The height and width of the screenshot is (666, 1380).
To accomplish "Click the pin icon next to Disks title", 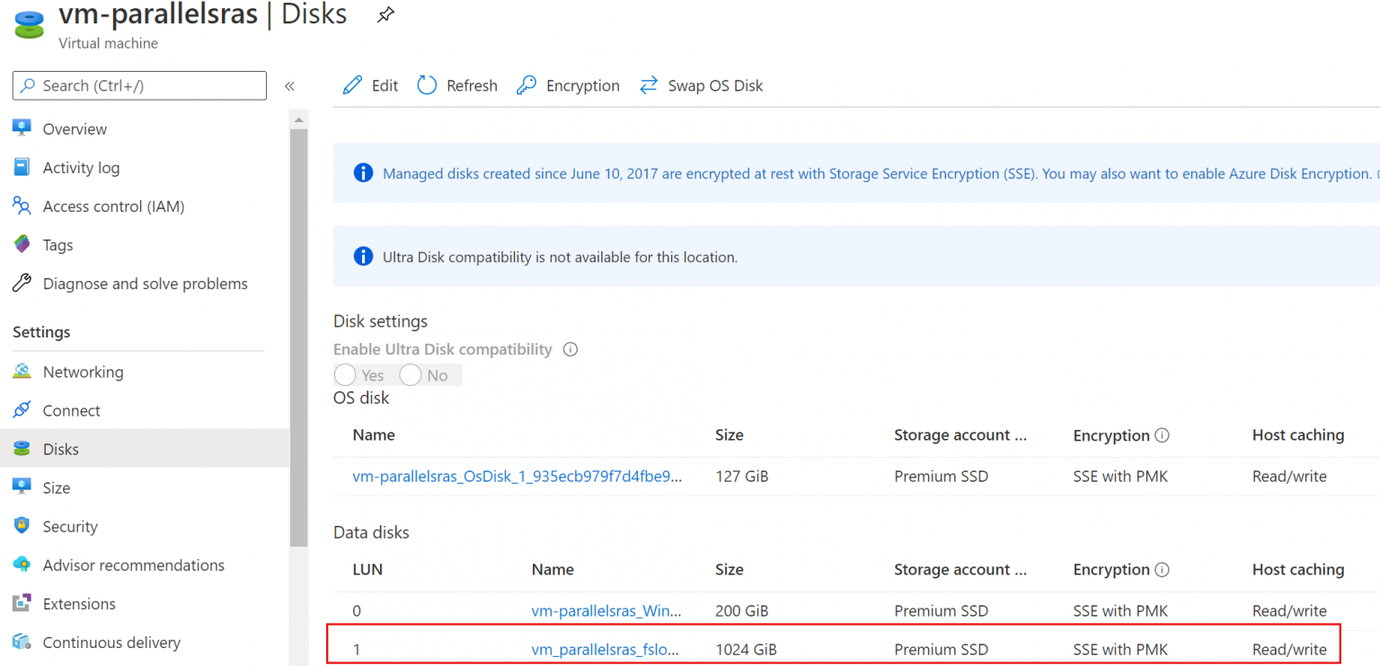I will pyautogui.click(x=385, y=14).
